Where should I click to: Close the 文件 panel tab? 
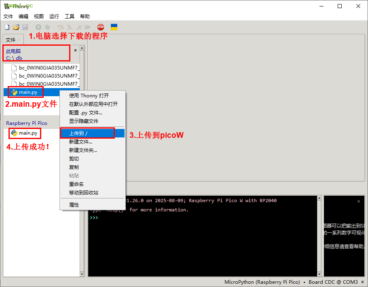[x=19, y=40]
